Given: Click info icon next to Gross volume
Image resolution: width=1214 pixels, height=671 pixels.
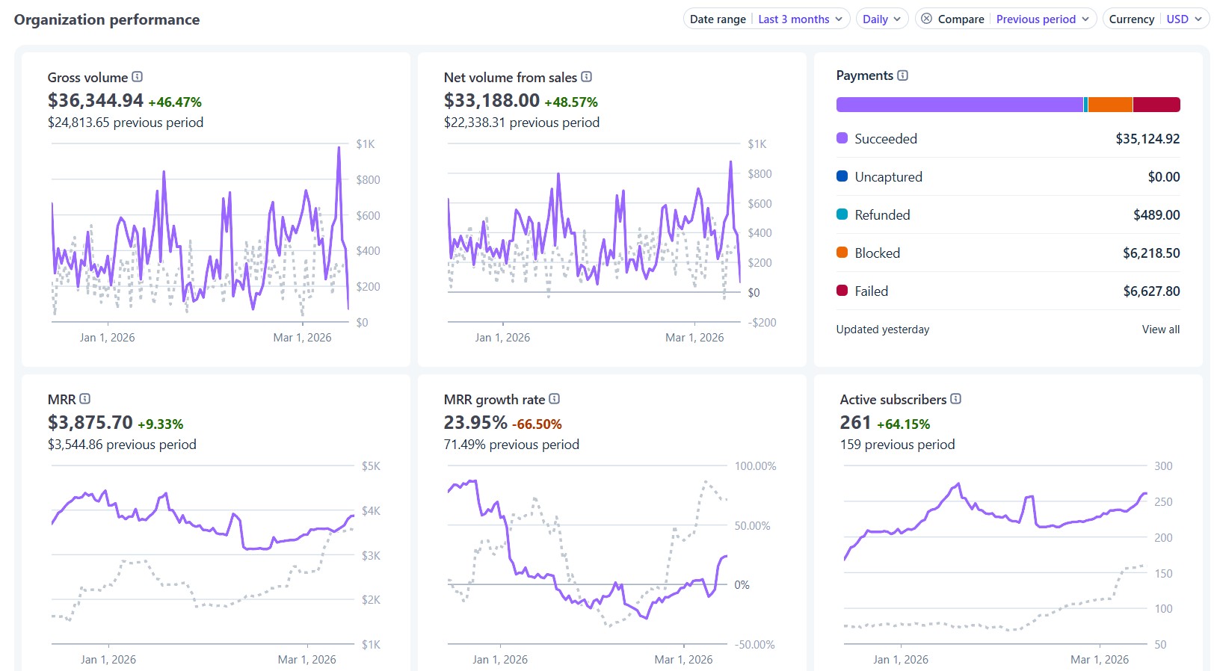Looking at the screenshot, I should coord(138,77).
